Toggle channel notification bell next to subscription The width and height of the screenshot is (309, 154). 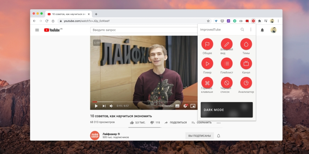219,136
